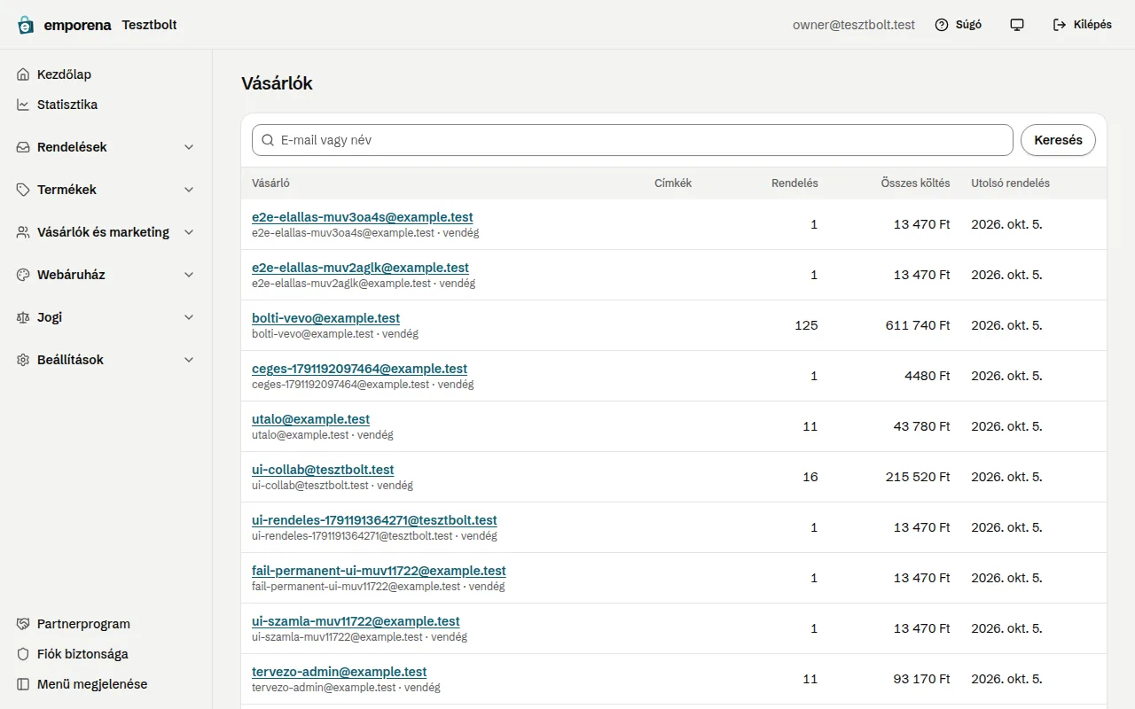Open Fiók biztonsága in the sidebar
Viewport: 1135px width, 709px height.
106,654
